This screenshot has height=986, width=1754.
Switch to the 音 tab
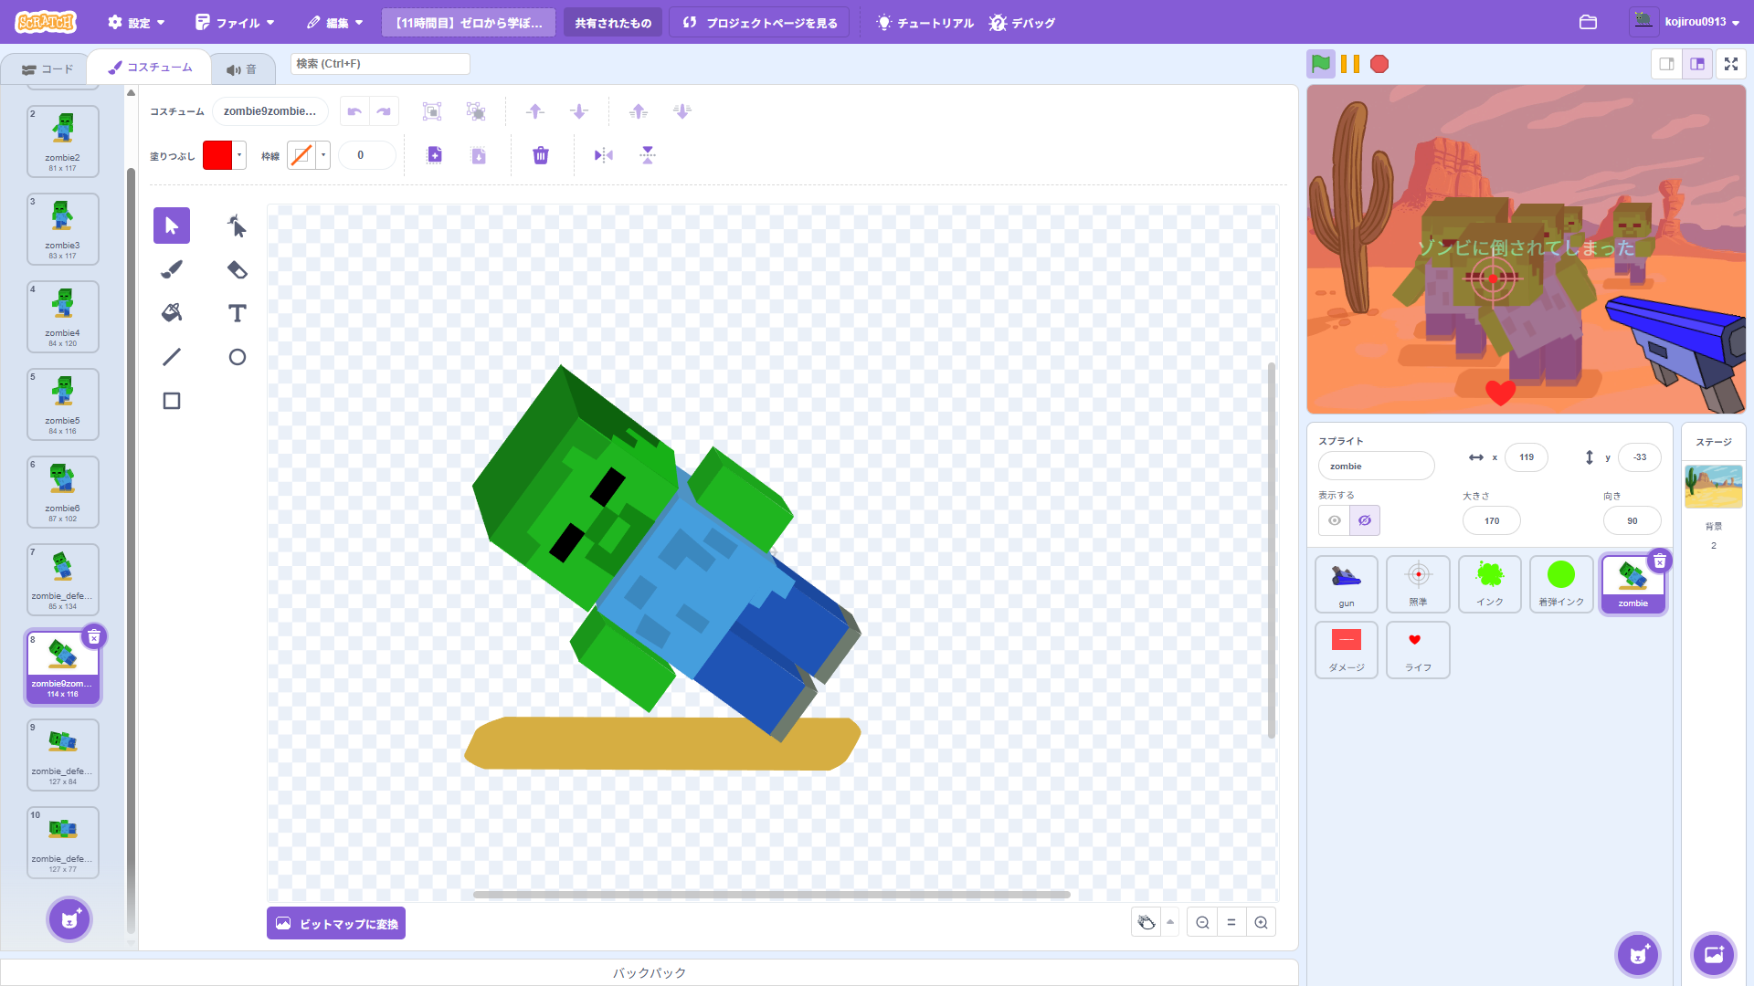[x=242, y=69]
